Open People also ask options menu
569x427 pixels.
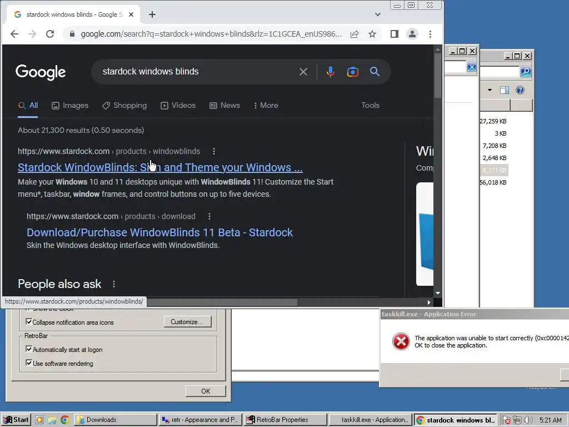[114, 284]
